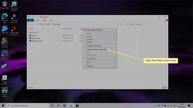Select the Gears of War Ultimate shortcut
This screenshot has width=193, height=108.
click(x=14, y=30)
